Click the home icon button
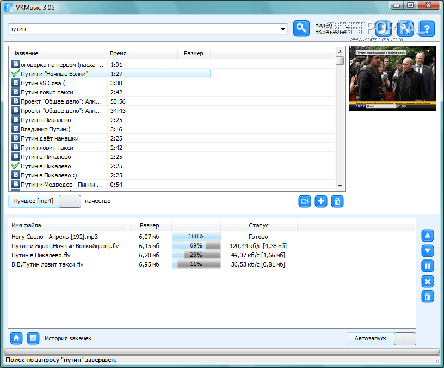This screenshot has height=368, width=444. coord(16,338)
